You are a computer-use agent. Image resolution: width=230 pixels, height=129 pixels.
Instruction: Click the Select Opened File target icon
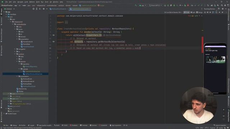click(x=33, y=9)
